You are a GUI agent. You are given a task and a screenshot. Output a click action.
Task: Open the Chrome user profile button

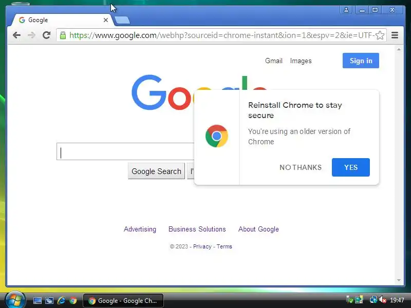[346, 10]
